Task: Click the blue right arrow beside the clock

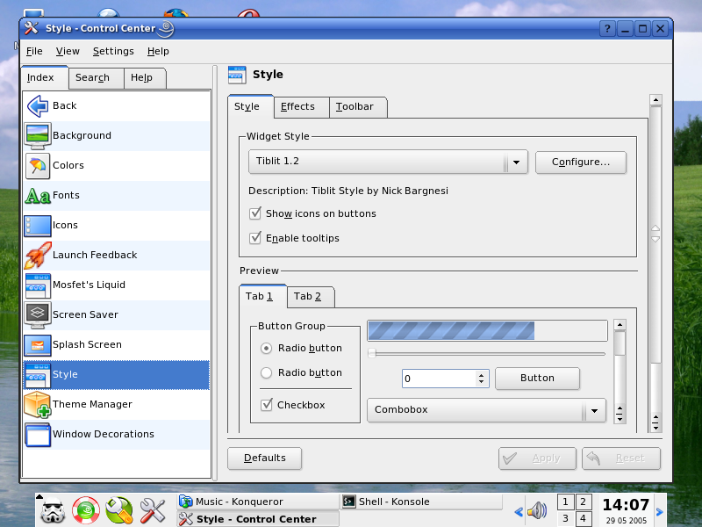Action: (x=660, y=511)
